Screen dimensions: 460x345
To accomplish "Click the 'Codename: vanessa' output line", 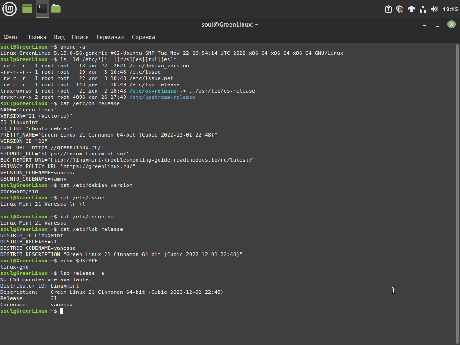I will point(36,305).
